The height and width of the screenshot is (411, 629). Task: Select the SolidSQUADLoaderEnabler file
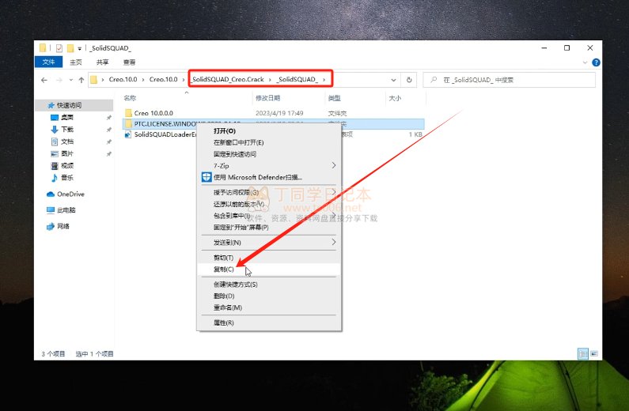click(165, 134)
